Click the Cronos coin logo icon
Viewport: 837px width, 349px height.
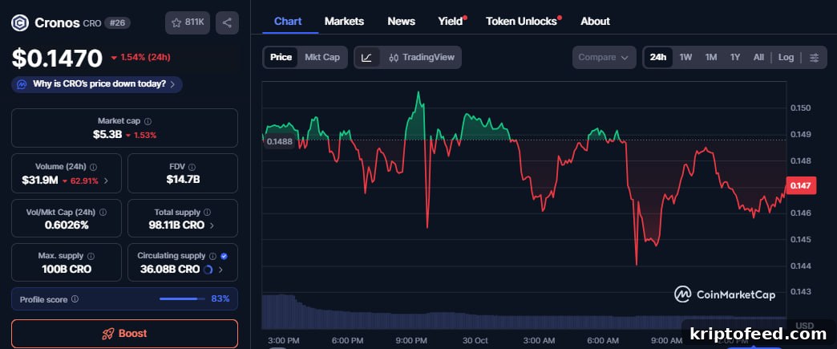tap(20, 23)
